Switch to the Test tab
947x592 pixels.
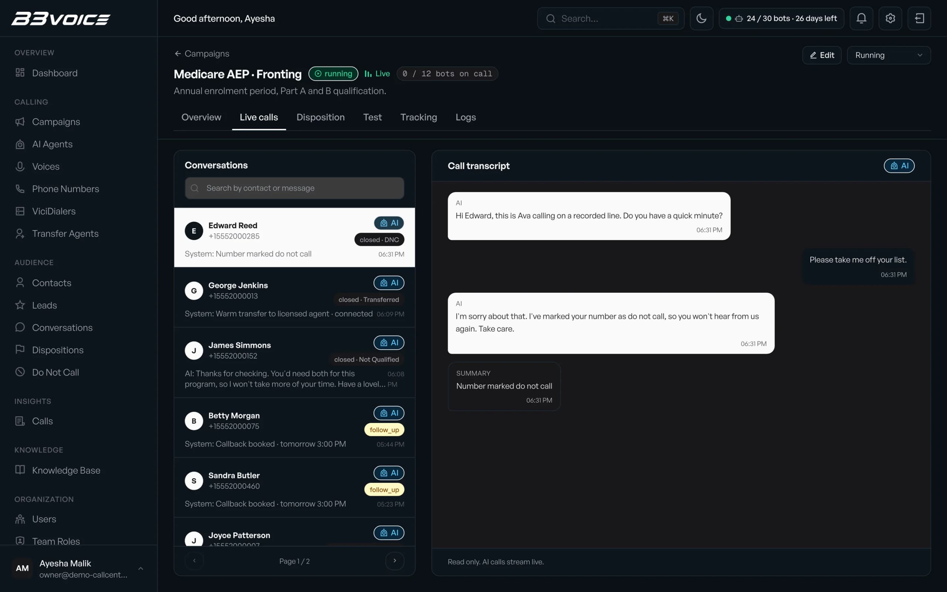(x=372, y=117)
